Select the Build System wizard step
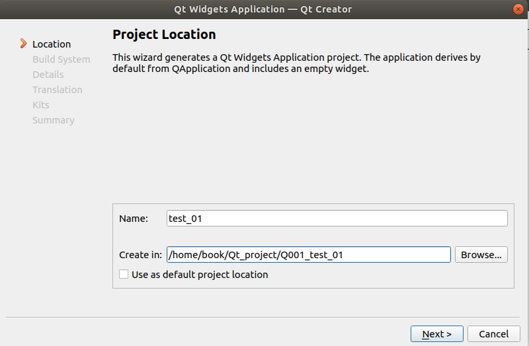Image resolution: width=529 pixels, height=346 pixels. pyautogui.click(x=61, y=59)
